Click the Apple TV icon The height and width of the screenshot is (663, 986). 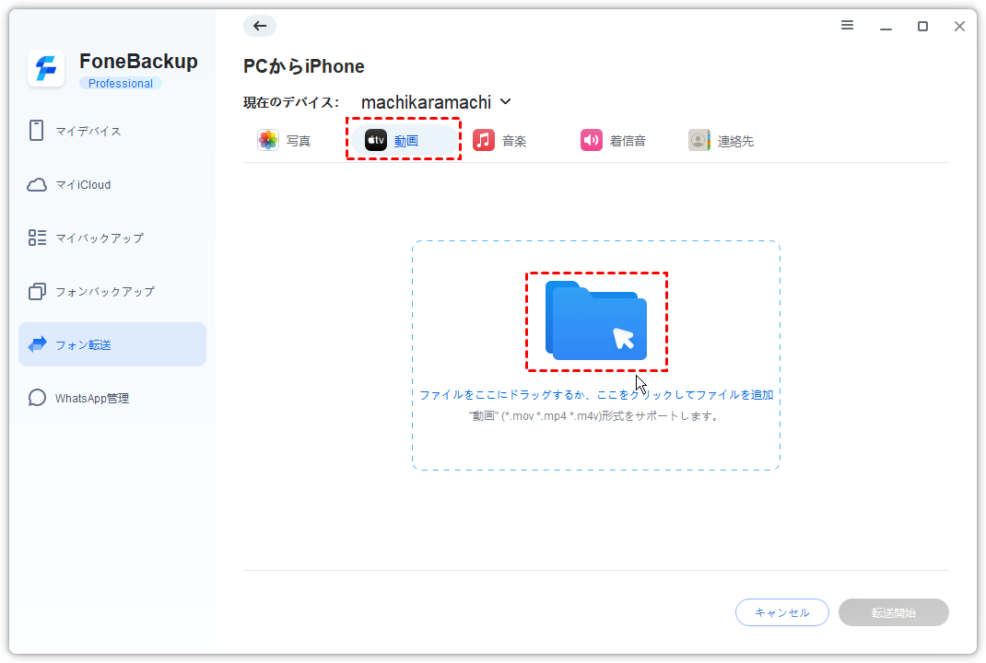point(375,140)
